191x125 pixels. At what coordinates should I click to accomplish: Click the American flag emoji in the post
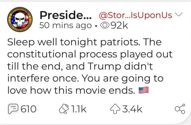pyautogui.click(x=143, y=90)
